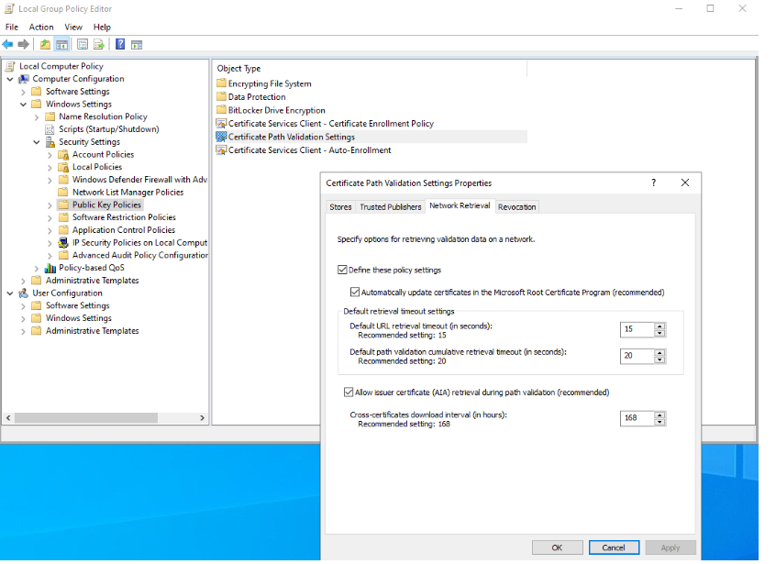Screen dimensions: 776x564
Task: Click the Forward navigation arrow
Action: (23, 44)
